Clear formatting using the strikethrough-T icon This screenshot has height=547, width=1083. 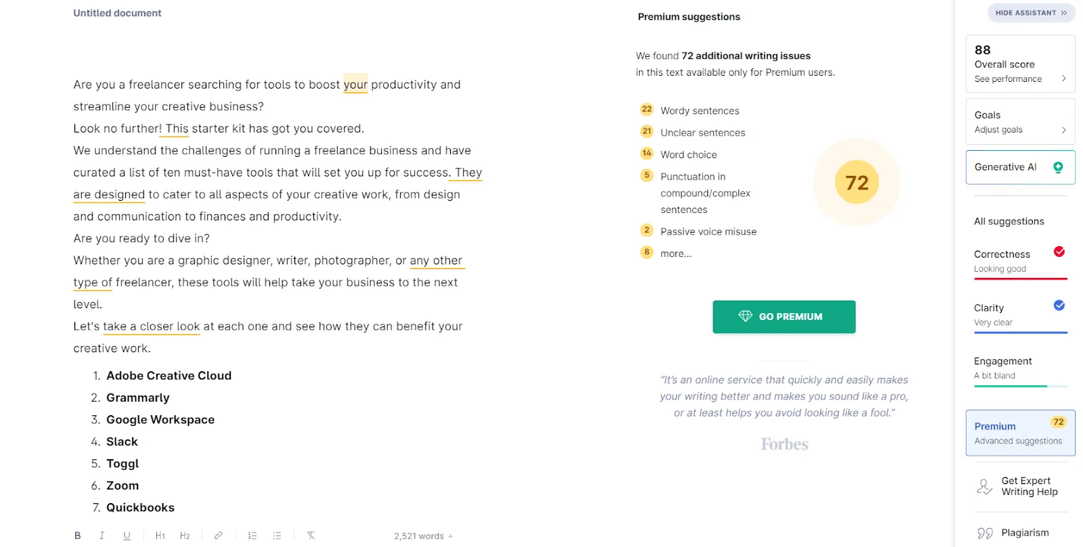tap(311, 535)
